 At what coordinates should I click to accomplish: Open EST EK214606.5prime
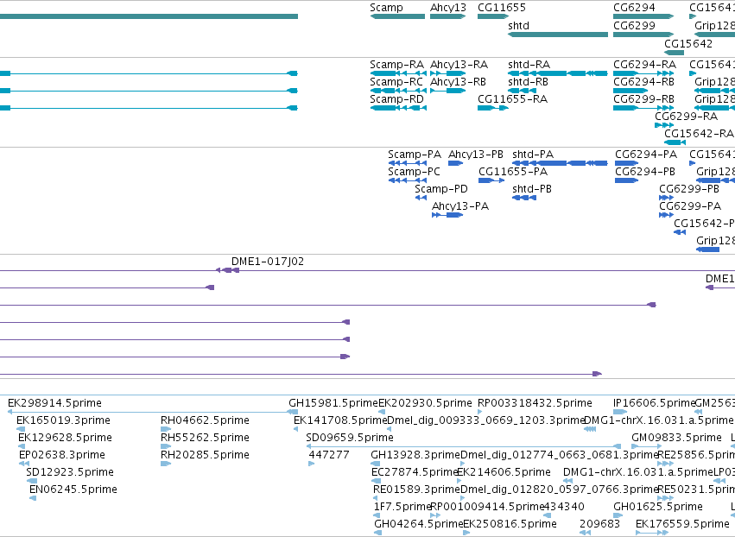[459, 481]
